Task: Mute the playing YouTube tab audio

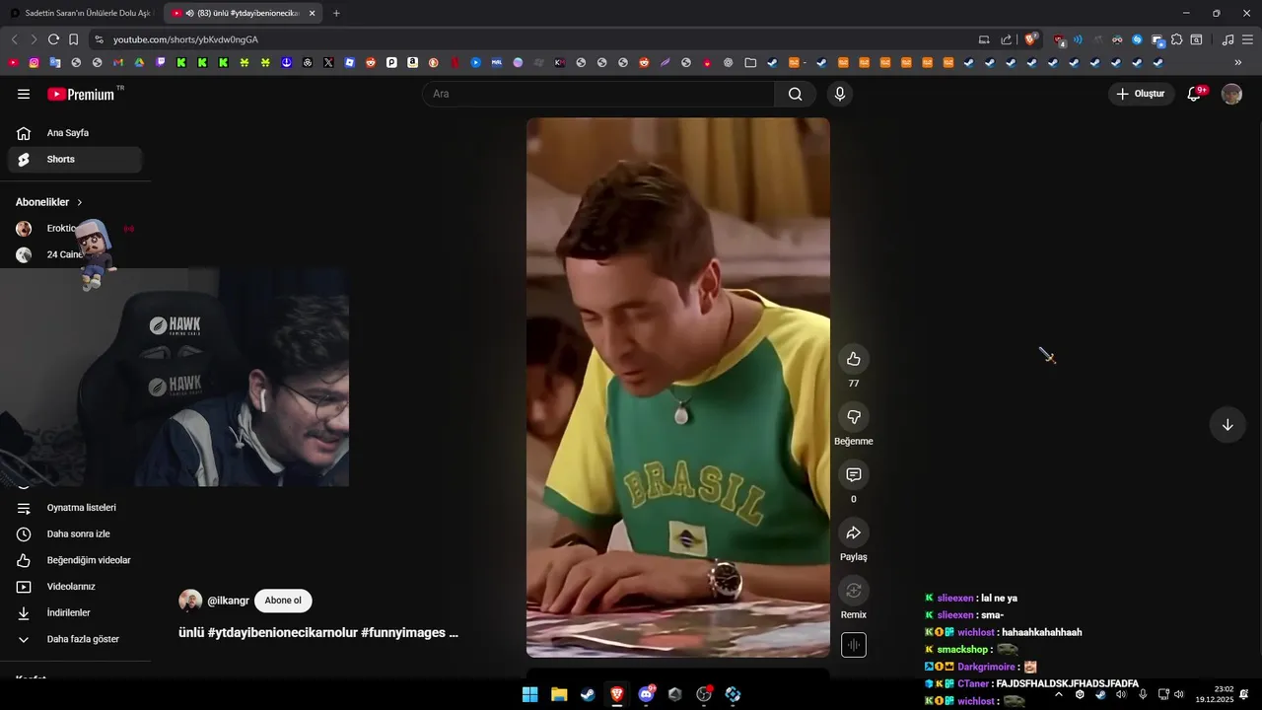Action: 189,13
